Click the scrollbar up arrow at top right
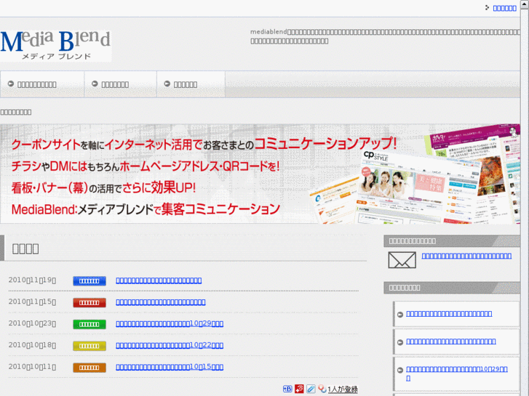Screen dimensions: 529x396 tap(525, 4)
